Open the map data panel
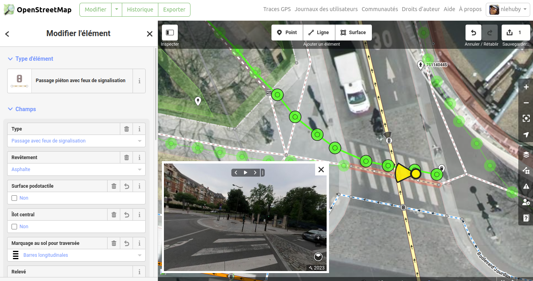 pos(526,171)
